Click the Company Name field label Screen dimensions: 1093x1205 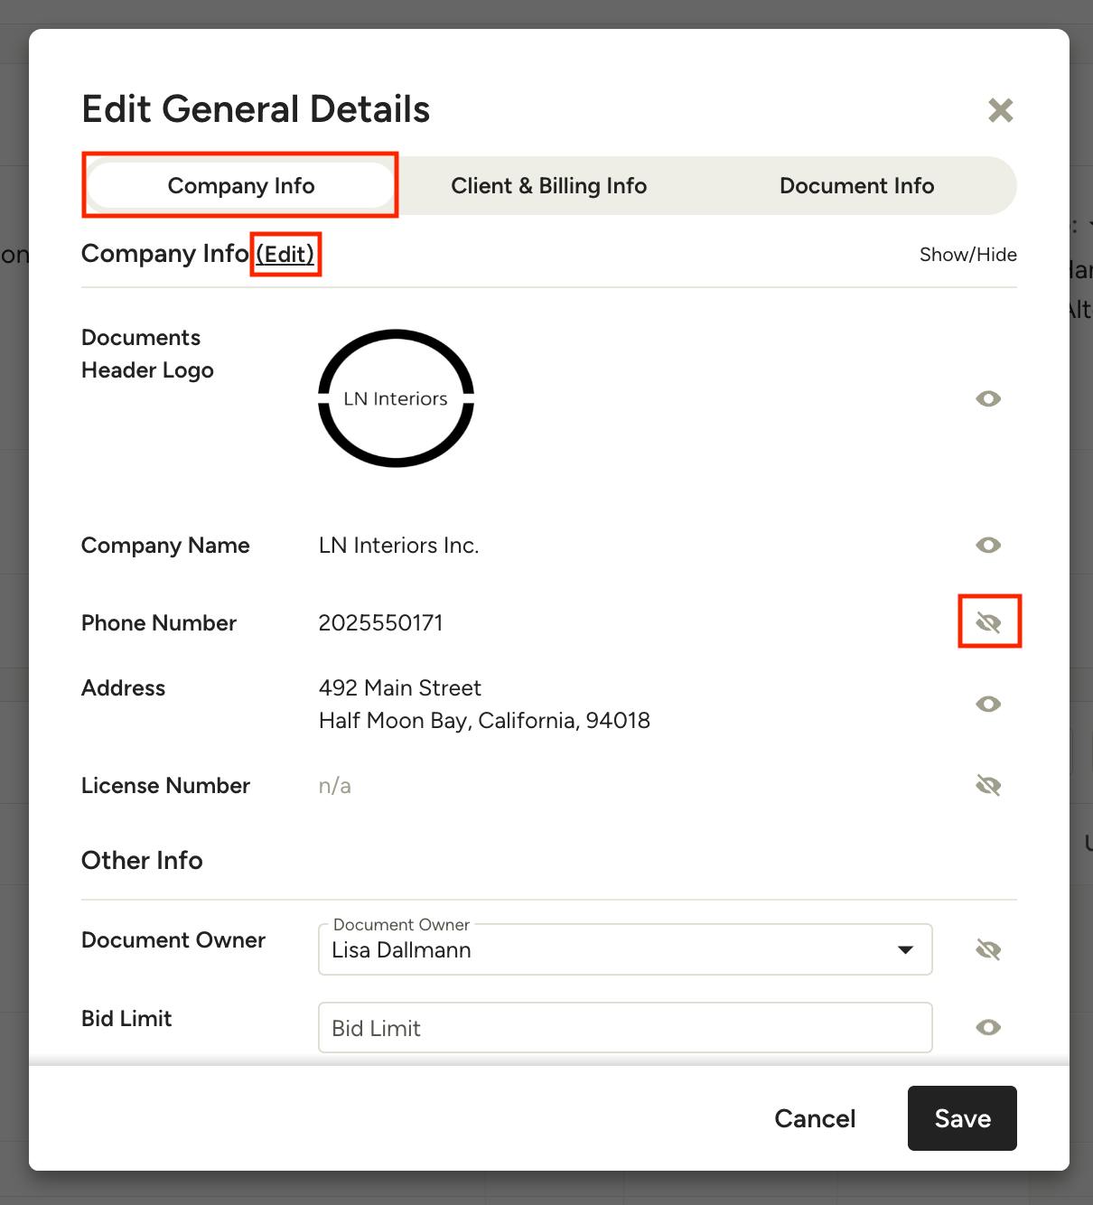pos(165,546)
